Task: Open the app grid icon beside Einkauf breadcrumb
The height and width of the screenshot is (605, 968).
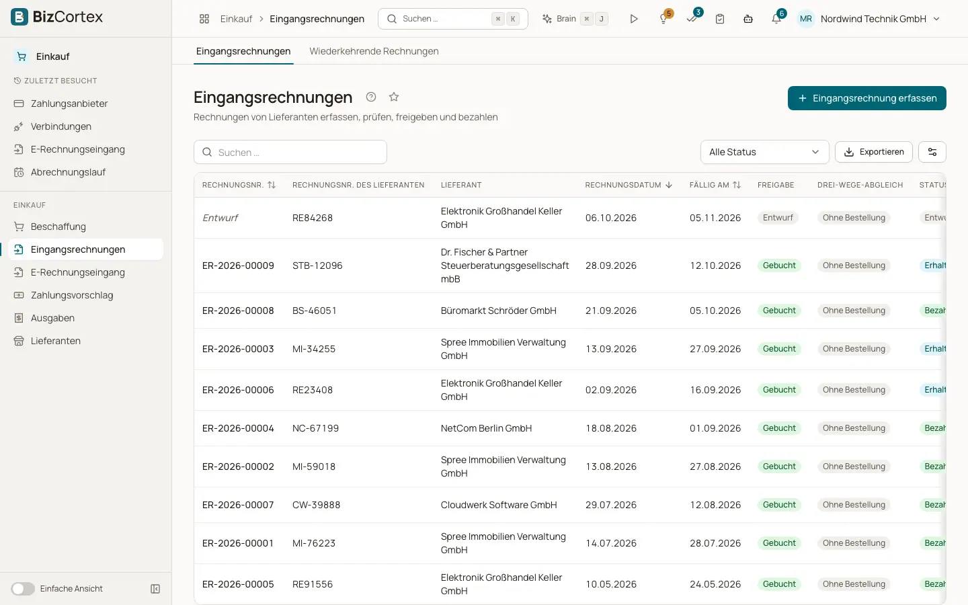Action: pos(204,19)
